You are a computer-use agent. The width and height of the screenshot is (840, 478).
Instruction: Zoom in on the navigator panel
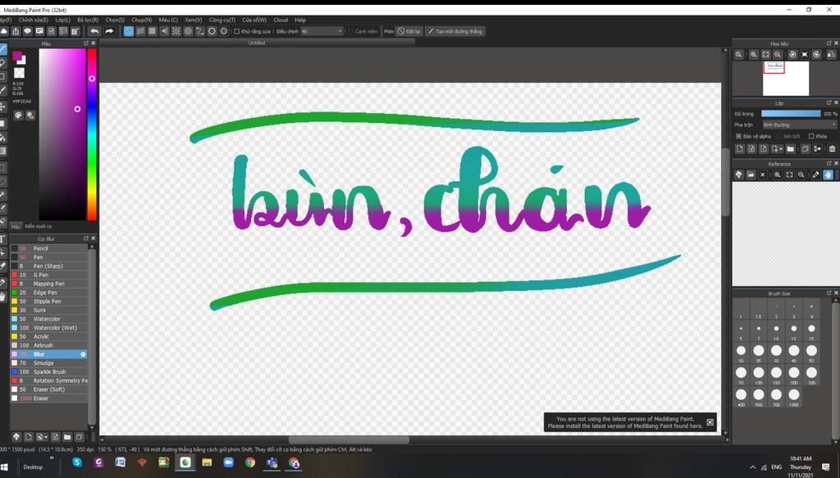tap(754, 55)
